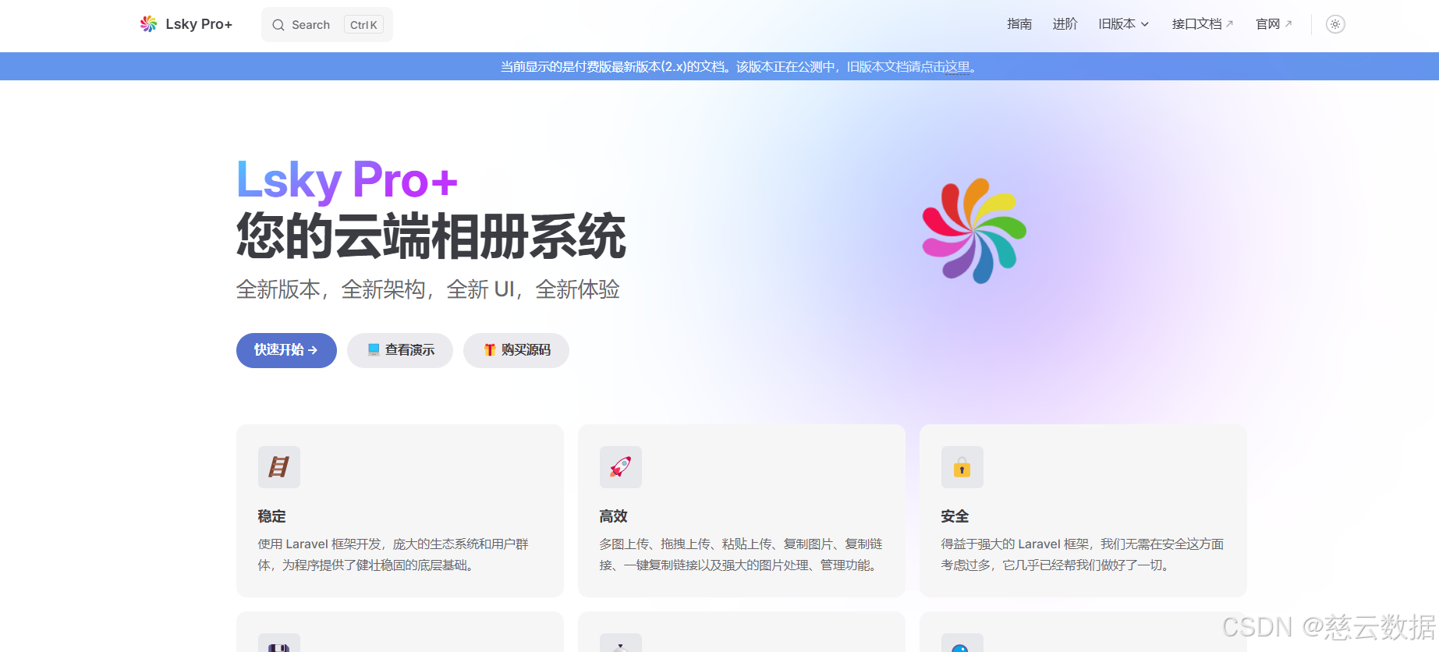Click the 购买源码 button
1439x652 pixels.
pos(516,350)
